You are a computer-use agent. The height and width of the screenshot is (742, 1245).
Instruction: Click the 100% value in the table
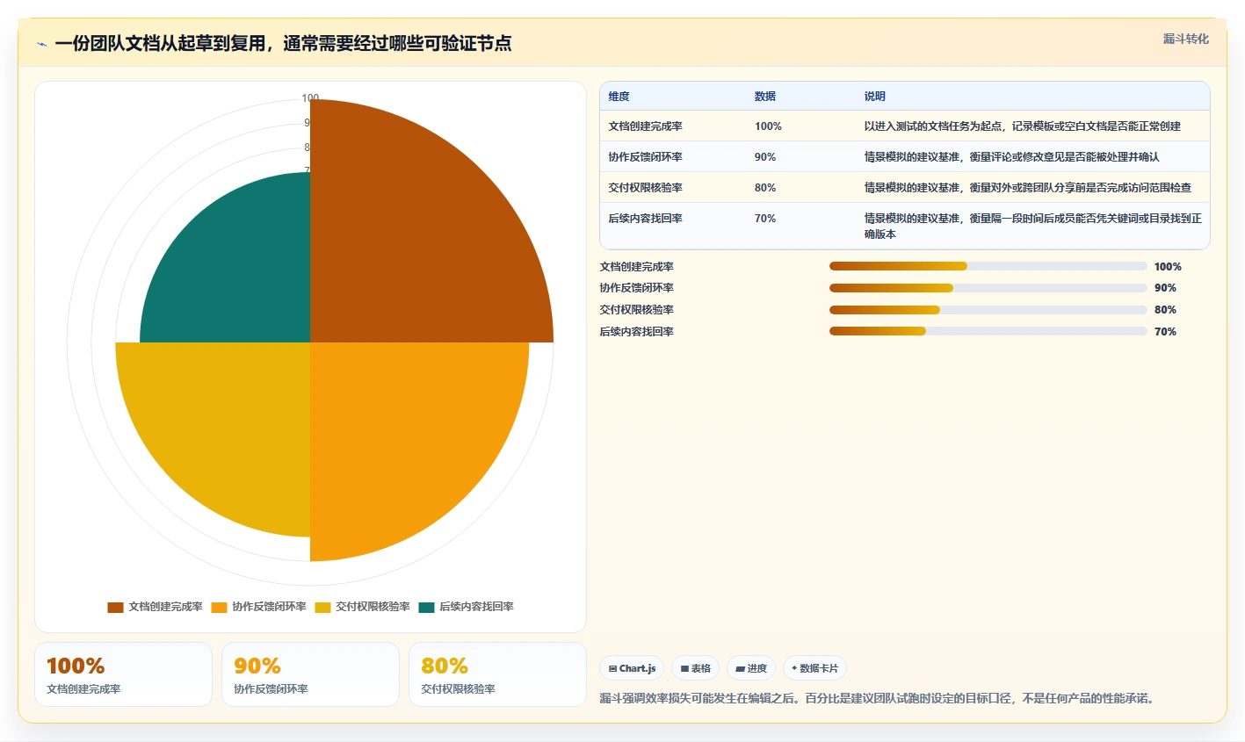[768, 126]
